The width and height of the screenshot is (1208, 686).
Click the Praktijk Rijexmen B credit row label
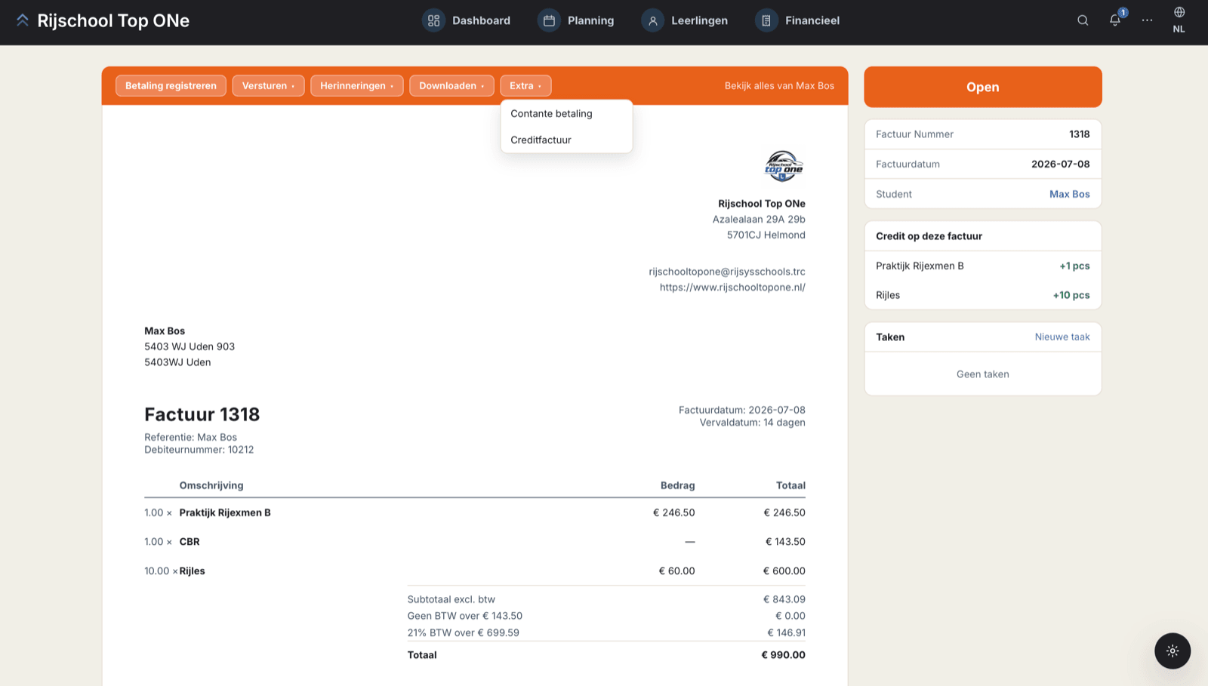[x=920, y=266]
